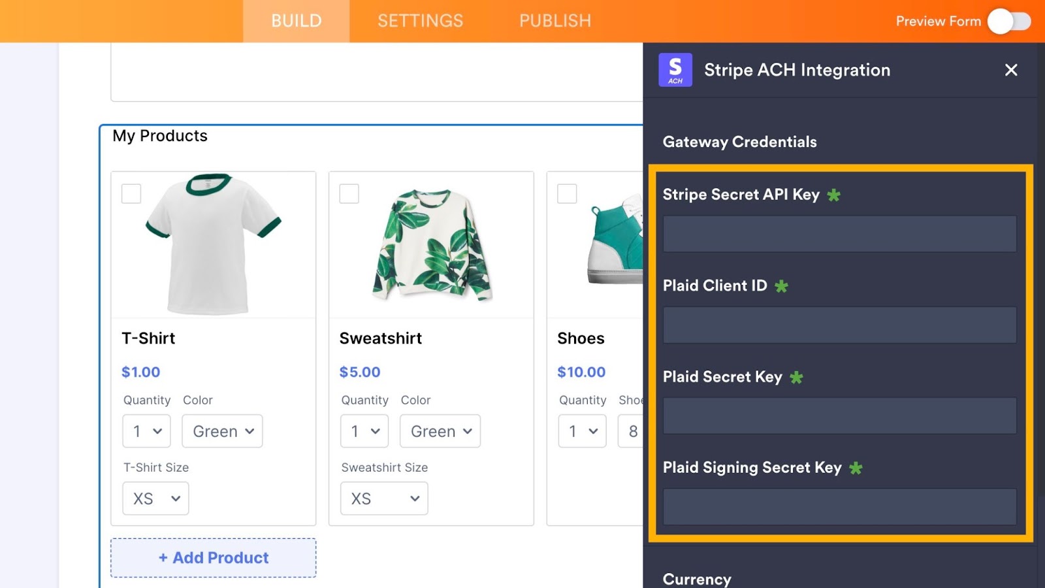Click the Plaid Signing Secret Key field
The height and width of the screenshot is (588, 1045).
(x=839, y=507)
